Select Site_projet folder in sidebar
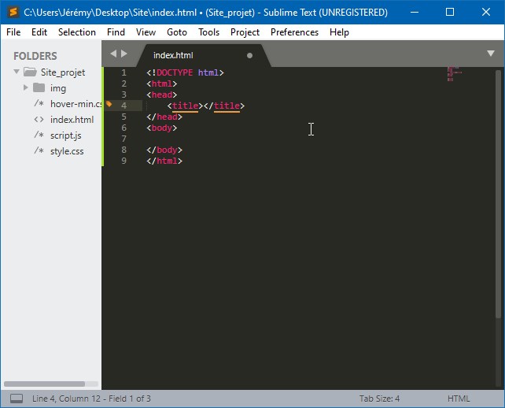This screenshot has width=505, height=408. [x=63, y=72]
